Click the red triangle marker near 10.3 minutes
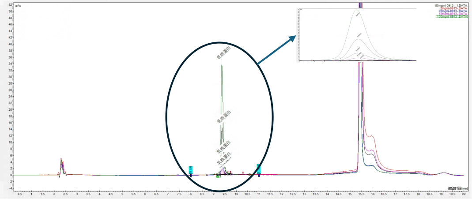472x199 pixels. (243, 173)
